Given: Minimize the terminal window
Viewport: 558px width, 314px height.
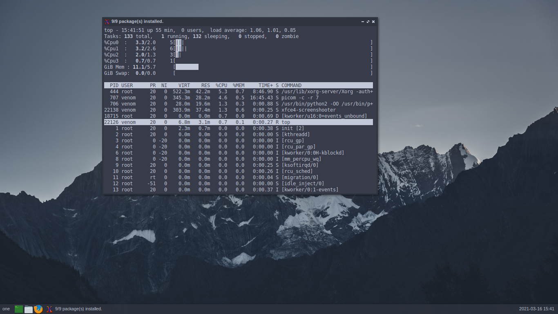Looking at the screenshot, I should pos(363,22).
